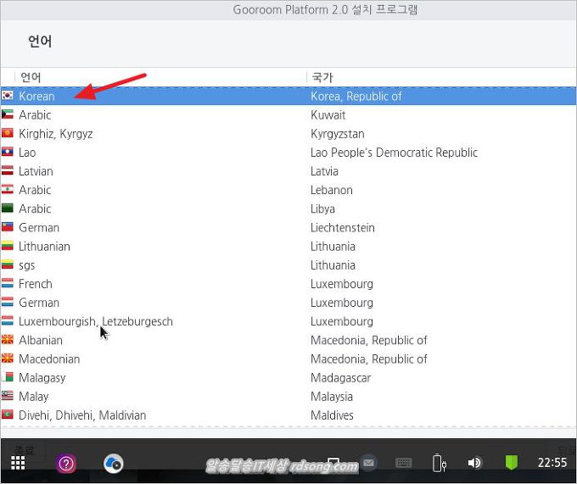Select Arabic for Kuwait
This screenshot has height=484, width=577.
click(x=35, y=115)
